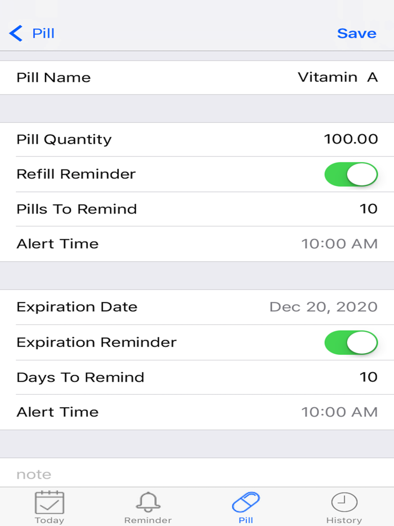Select the blue Pill capsule icon

[x=245, y=500]
